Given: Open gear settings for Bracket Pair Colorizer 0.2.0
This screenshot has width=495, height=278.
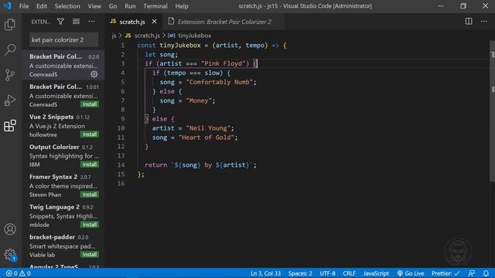Looking at the screenshot, I should (94, 74).
